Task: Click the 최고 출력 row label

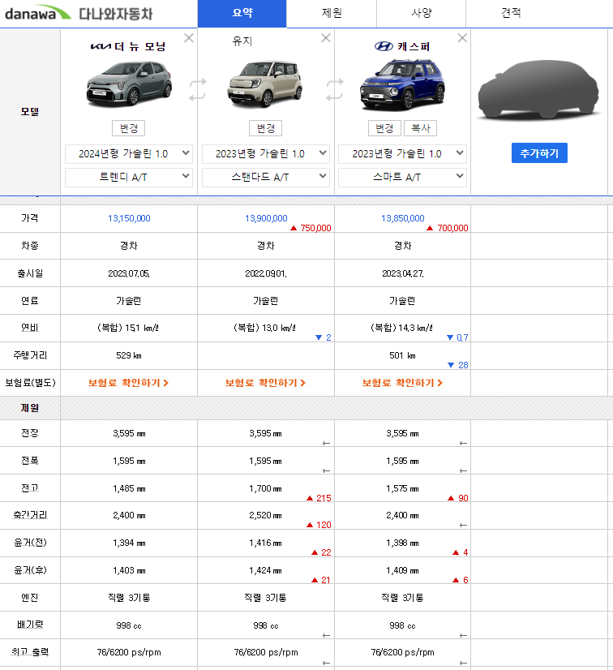Action: [30, 652]
